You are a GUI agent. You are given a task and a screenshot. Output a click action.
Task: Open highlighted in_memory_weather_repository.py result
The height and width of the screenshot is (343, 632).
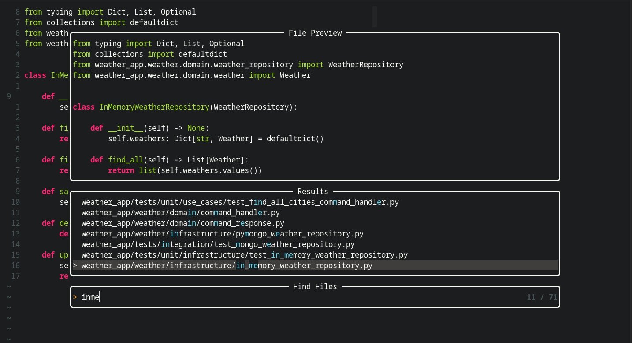(227, 266)
